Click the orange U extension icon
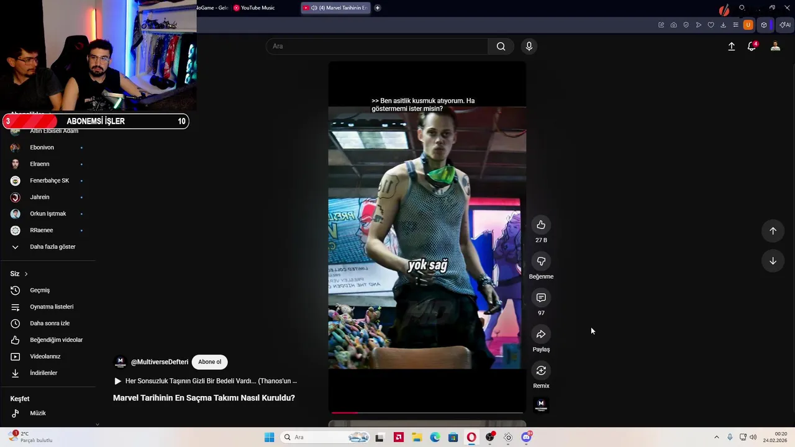 tap(748, 25)
